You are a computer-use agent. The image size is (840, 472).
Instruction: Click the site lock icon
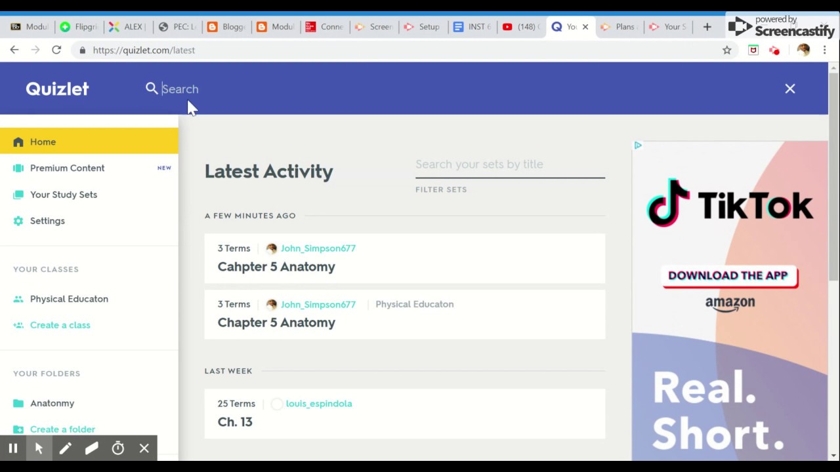click(x=82, y=50)
